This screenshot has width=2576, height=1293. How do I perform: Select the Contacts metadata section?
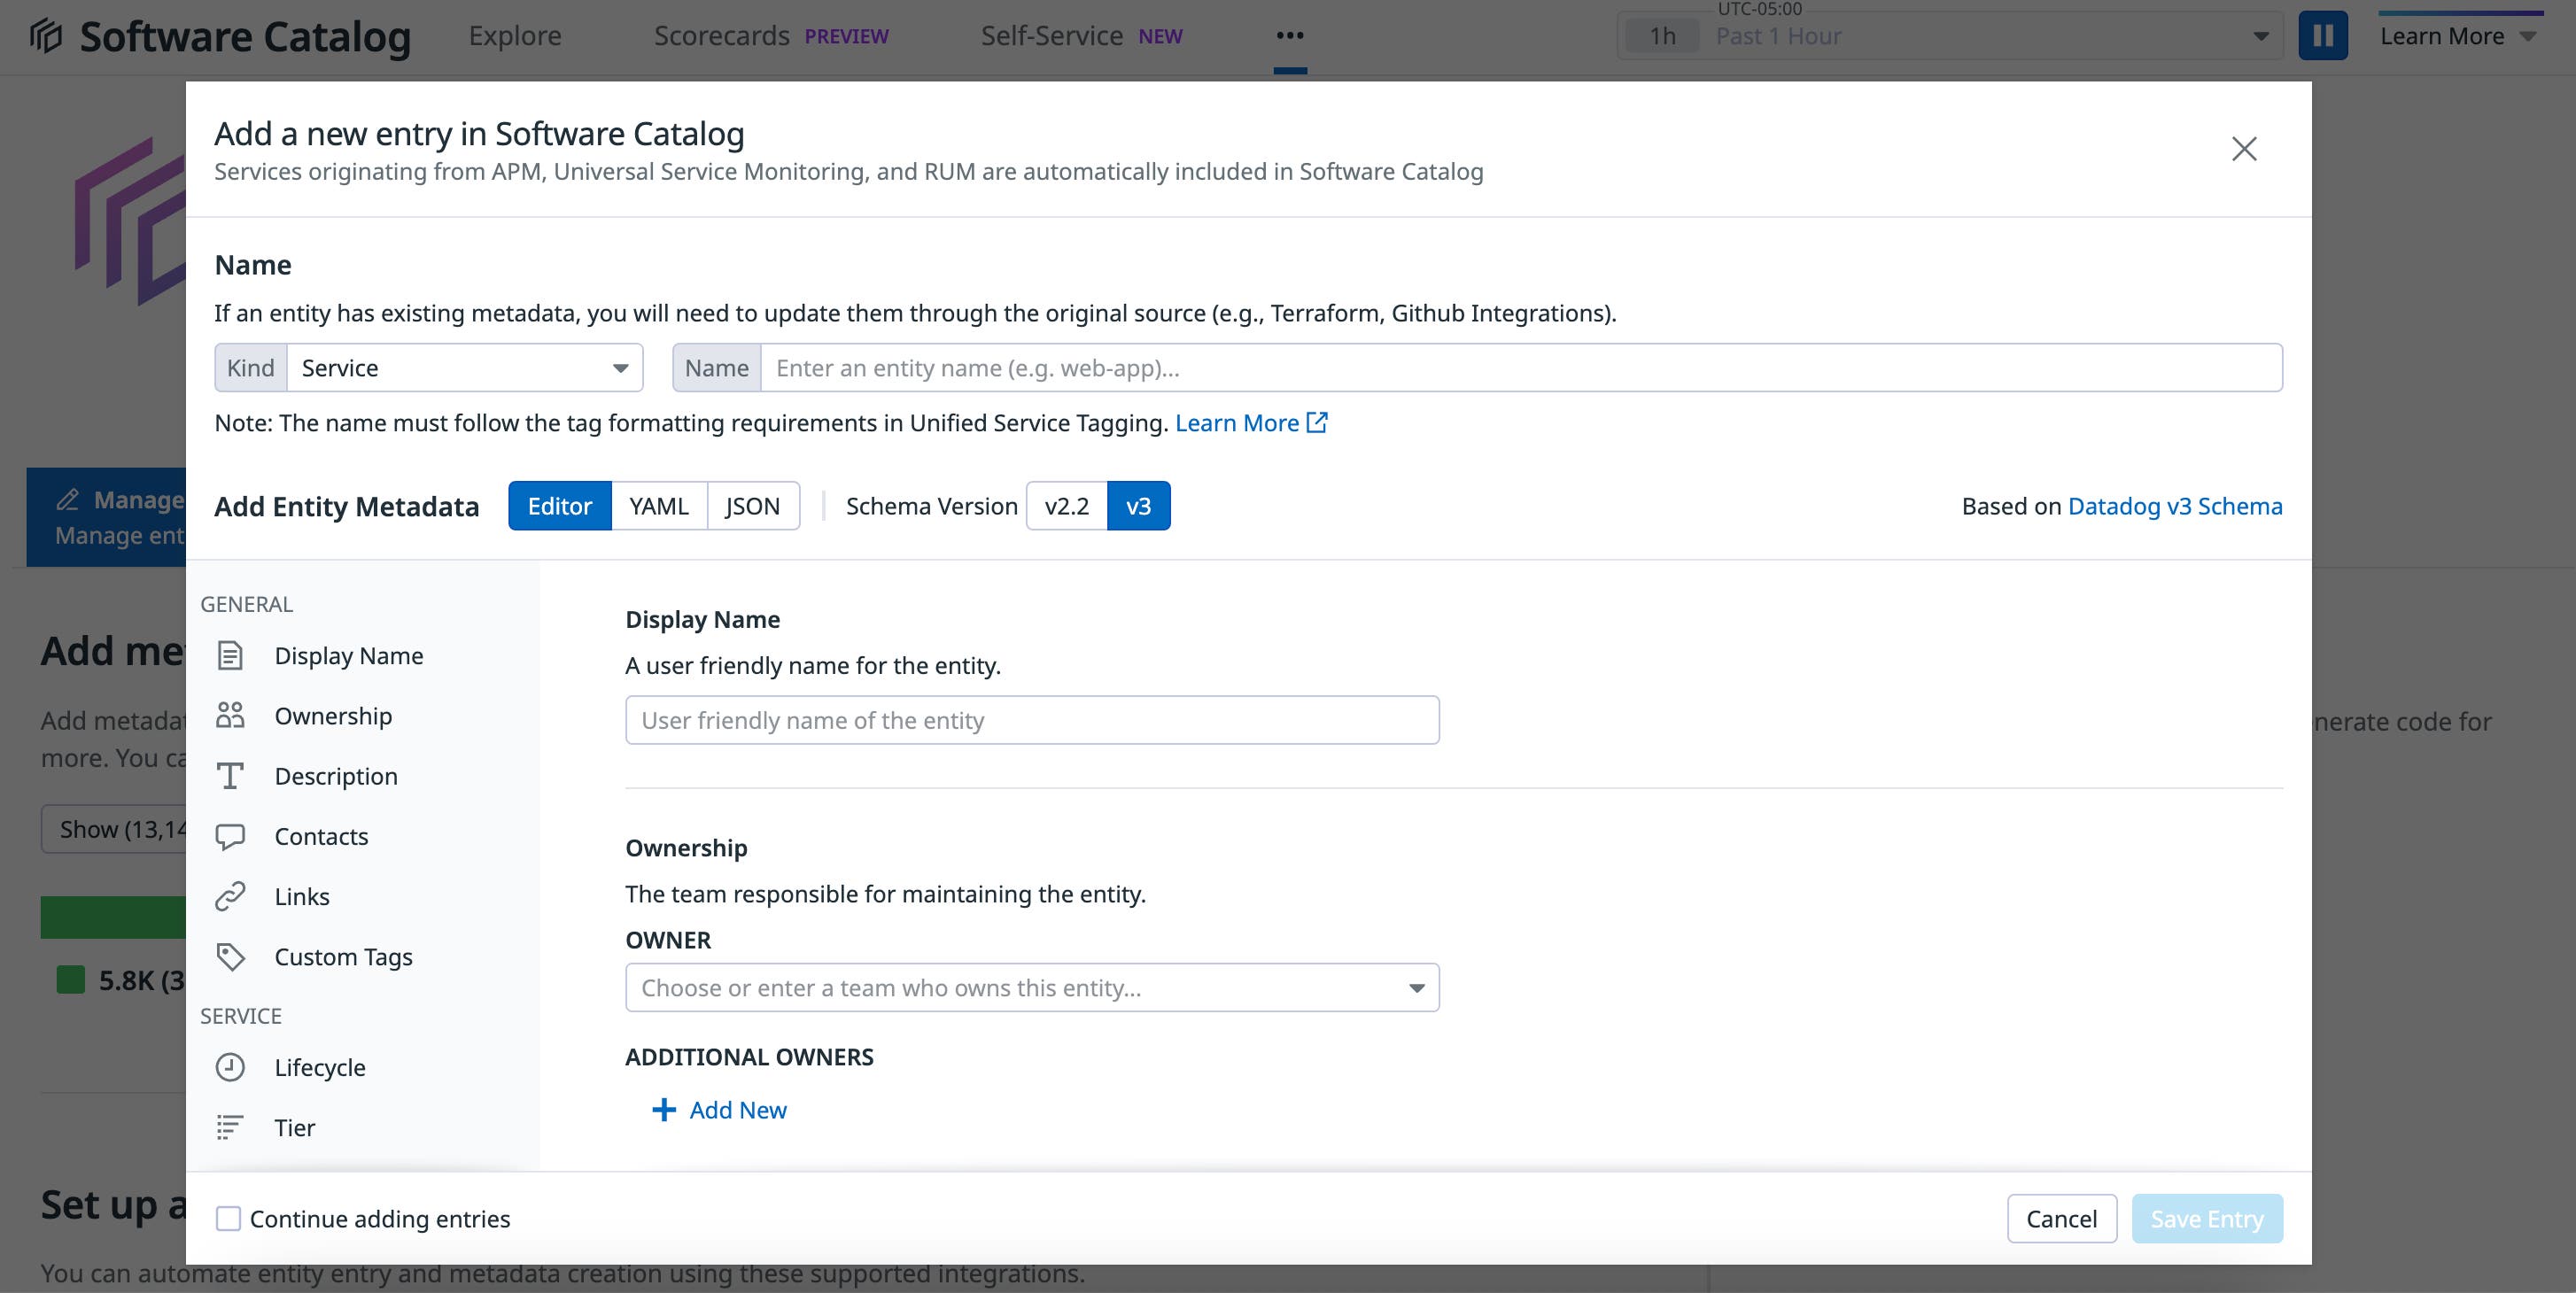[x=321, y=836]
